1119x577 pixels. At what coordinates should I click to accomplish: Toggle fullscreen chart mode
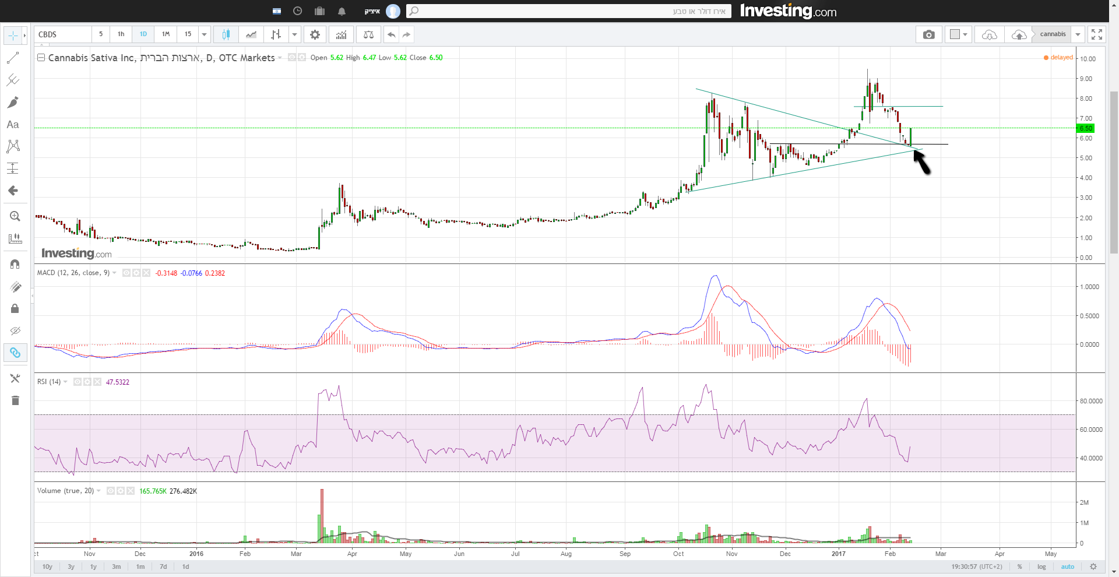click(1097, 34)
